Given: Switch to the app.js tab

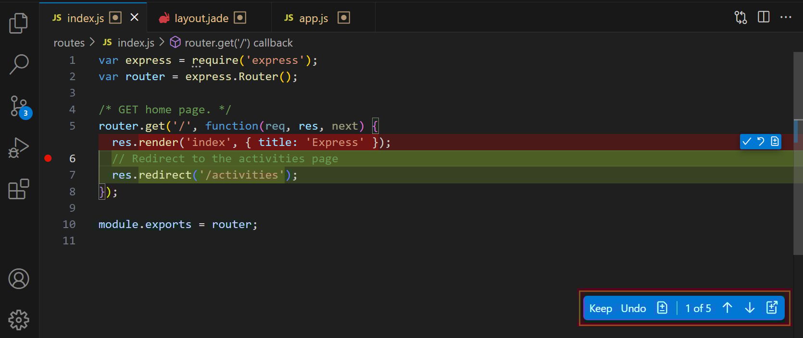Looking at the screenshot, I should [x=313, y=18].
